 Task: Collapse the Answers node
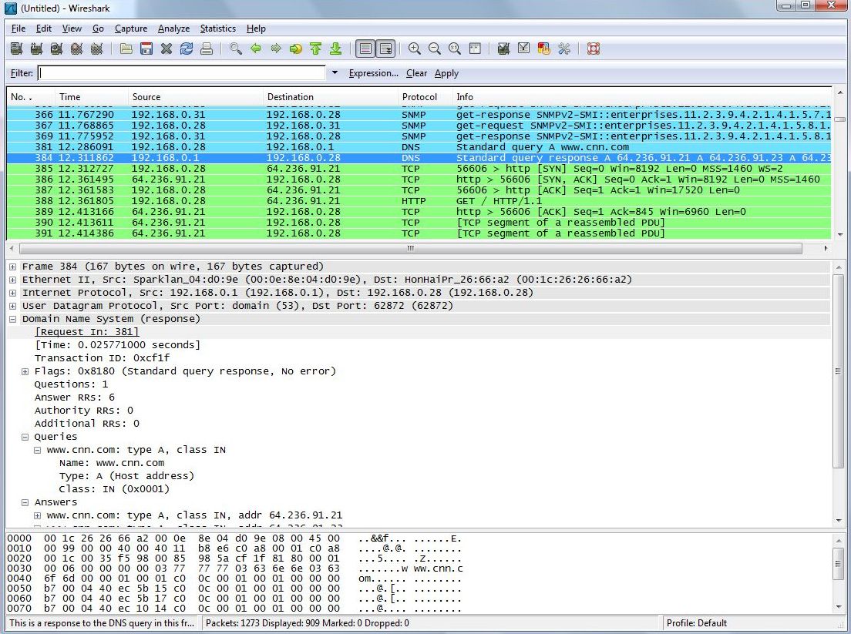(25, 503)
